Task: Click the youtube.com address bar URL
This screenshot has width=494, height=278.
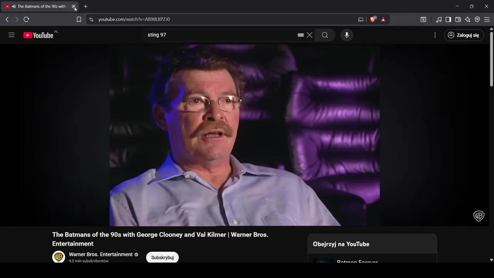Action: click(x=134, y=19)
